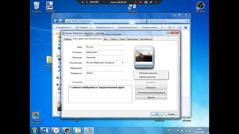
Task: Open Word from the taskbar
Action: [45, 131]
